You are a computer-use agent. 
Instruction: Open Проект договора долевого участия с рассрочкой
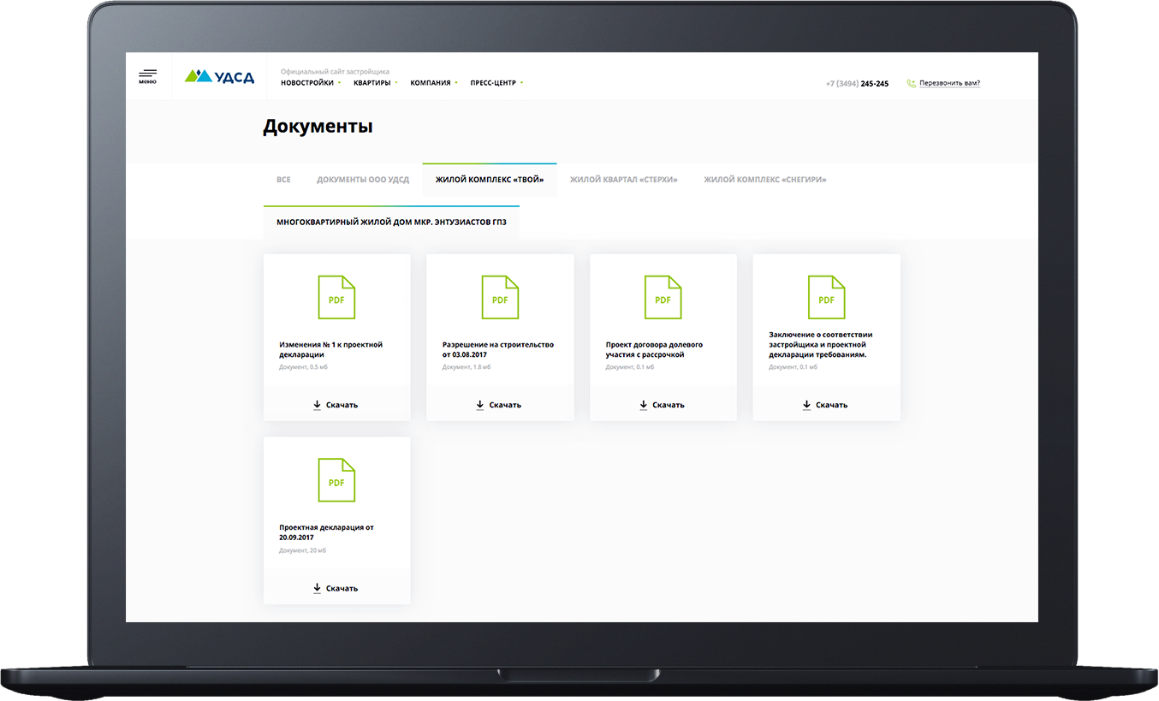click(654, 349)
